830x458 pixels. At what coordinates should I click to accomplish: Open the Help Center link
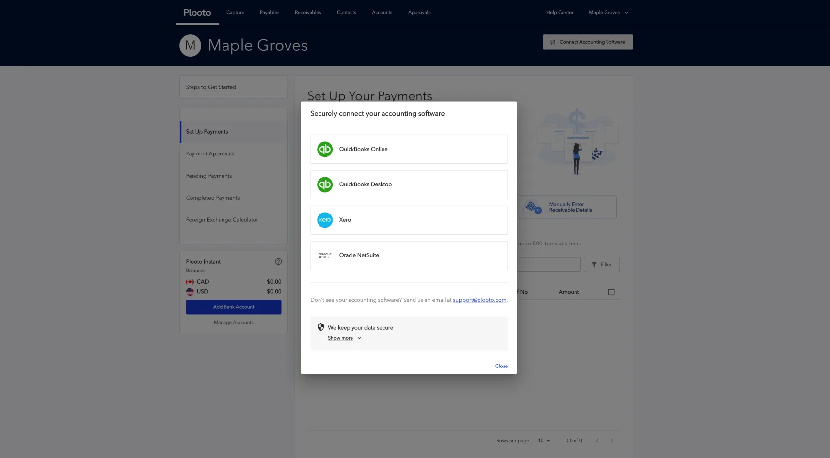[560, 13]
